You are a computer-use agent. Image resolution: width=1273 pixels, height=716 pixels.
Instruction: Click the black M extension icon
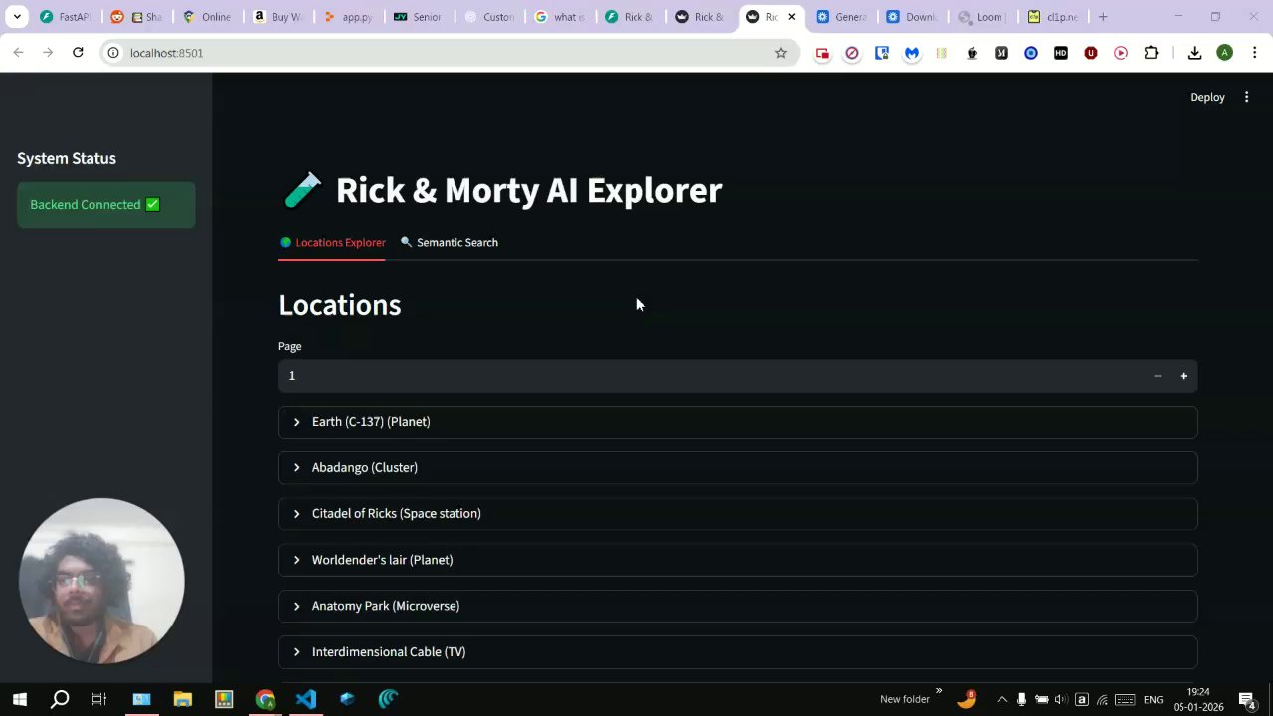pyautogui.click(x=1001, y=53)
